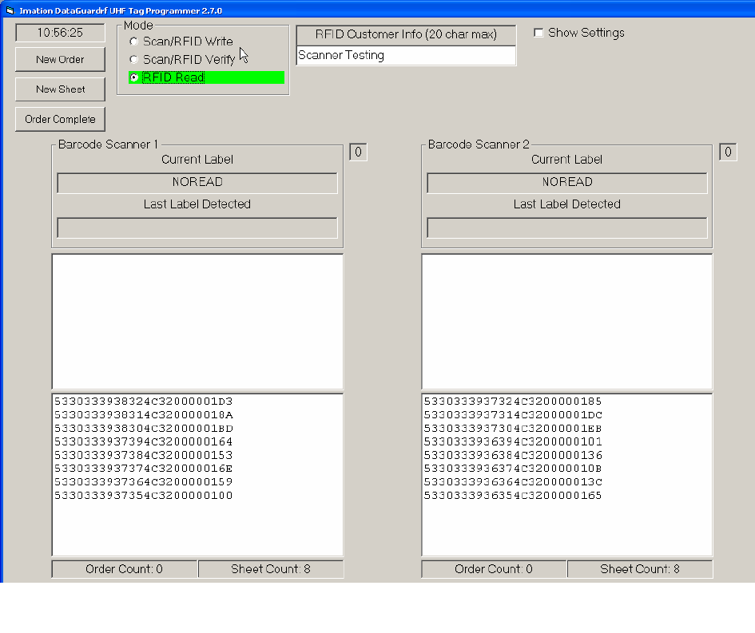Select tag 5330333936384C3200000136
The height and width of the screenshot is (633, 755).
[513, 455]
